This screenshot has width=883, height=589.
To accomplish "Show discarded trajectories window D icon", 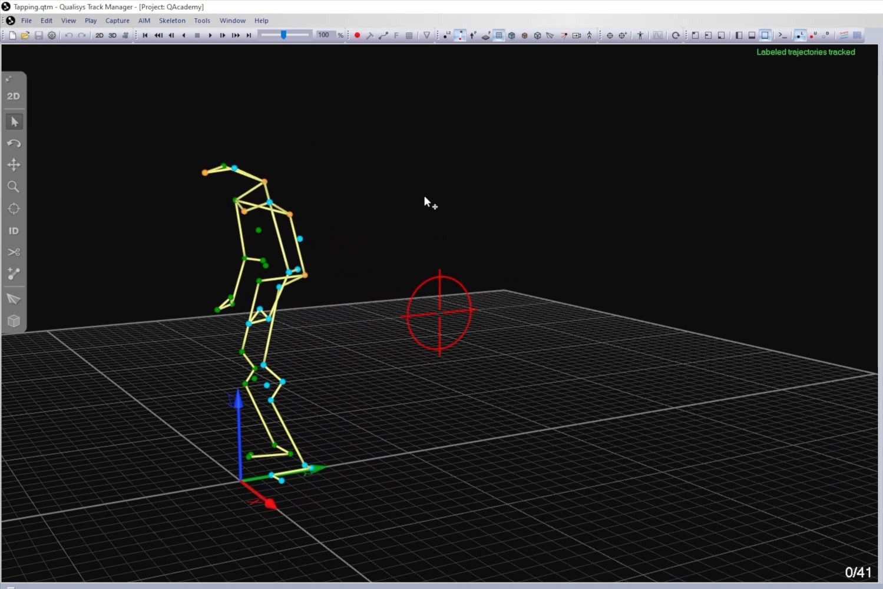I will (826, 35).
